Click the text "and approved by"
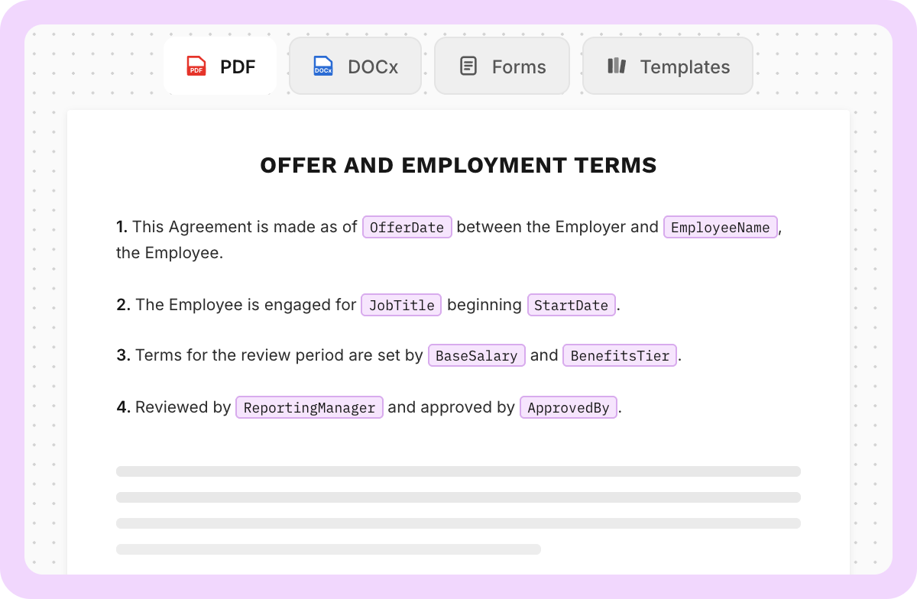 point(452,407)
